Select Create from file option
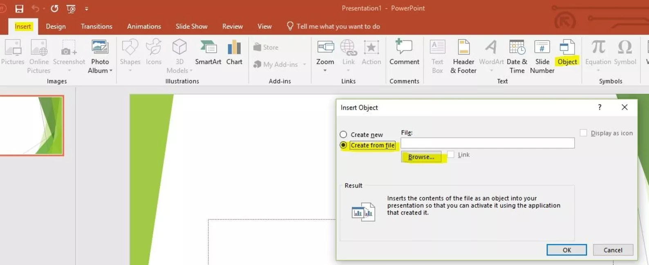649x265 pixels. pyautogui.click(x=343, y=145)
